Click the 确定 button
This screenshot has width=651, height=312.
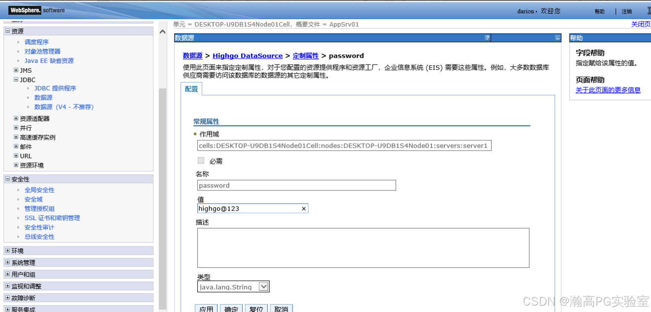[x=231, y=309]
